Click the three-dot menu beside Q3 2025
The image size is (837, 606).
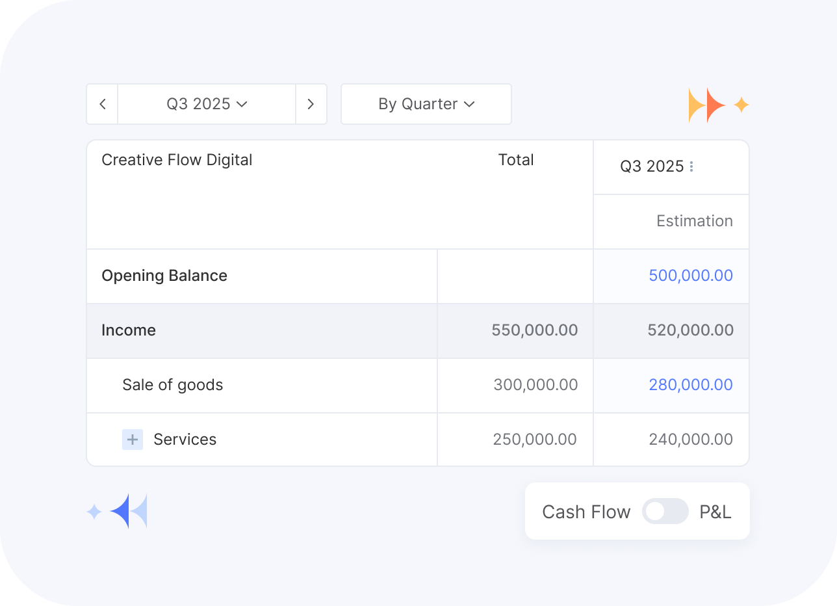tap(691, 167)
